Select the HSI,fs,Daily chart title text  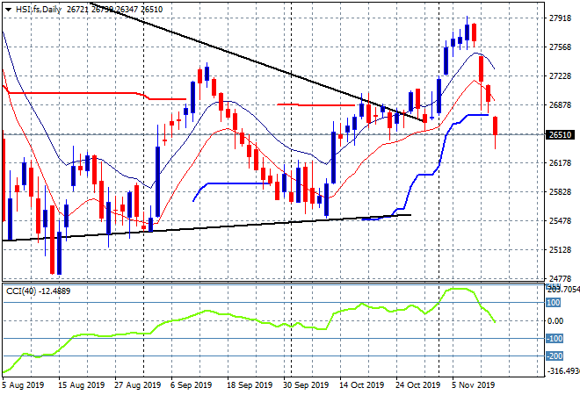coord(39,10)
